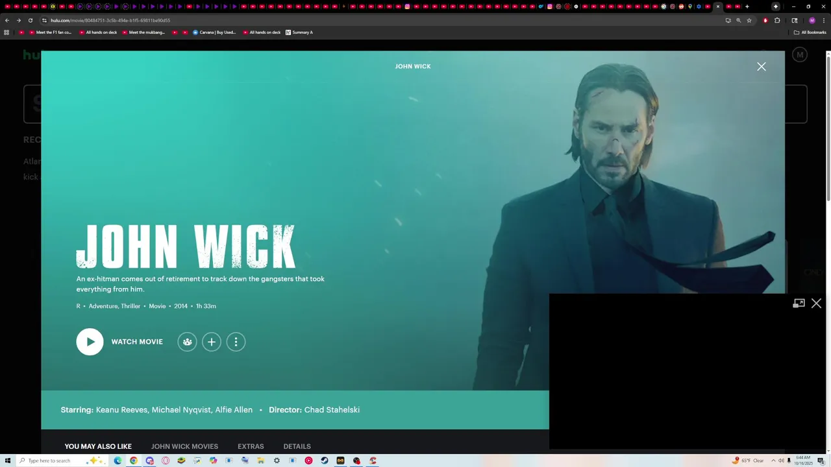Click the Hulu profile avatar icon
Screen dimensions: 831x467
(800, 55)
